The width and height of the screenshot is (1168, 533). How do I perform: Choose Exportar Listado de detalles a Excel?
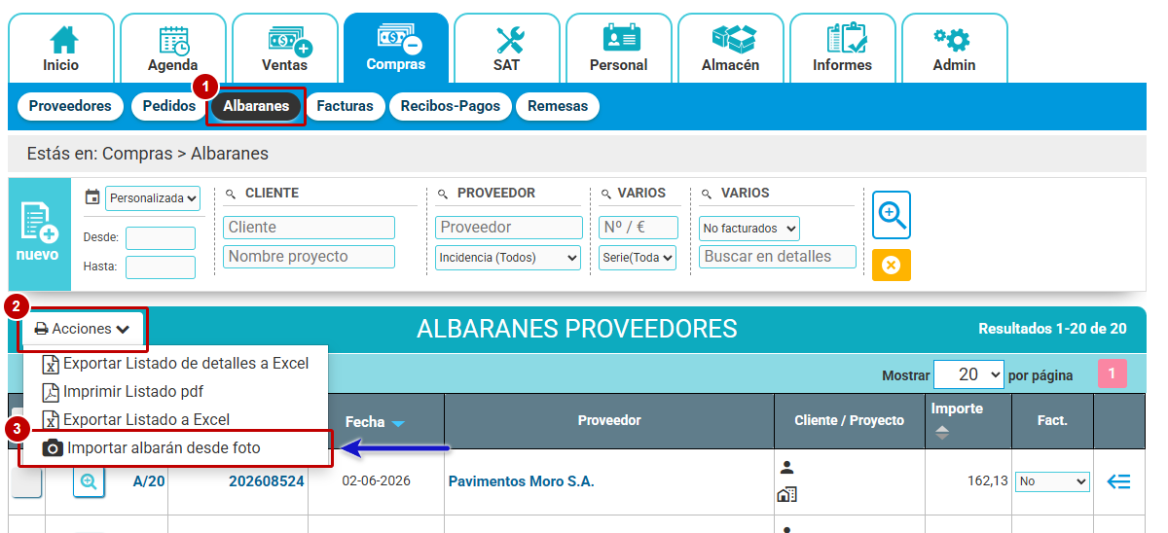[x=176, y=364]
